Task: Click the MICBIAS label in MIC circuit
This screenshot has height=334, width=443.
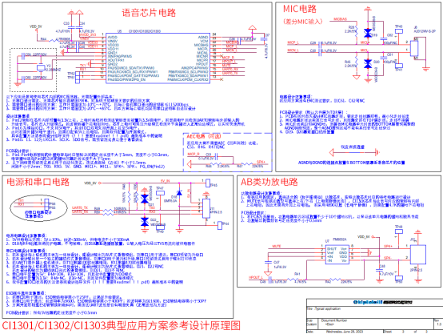Action: (340, 19)
